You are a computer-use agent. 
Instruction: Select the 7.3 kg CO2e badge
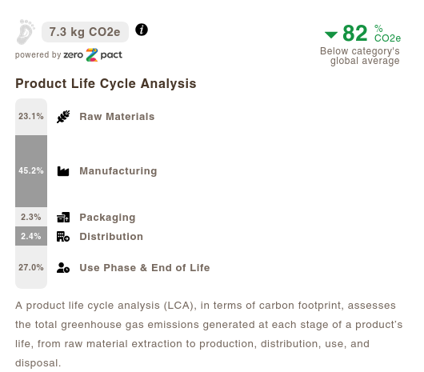coord(85,32)
